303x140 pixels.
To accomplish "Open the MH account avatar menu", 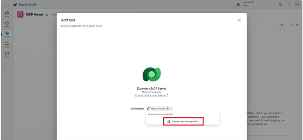I will (x=298, y=4).
